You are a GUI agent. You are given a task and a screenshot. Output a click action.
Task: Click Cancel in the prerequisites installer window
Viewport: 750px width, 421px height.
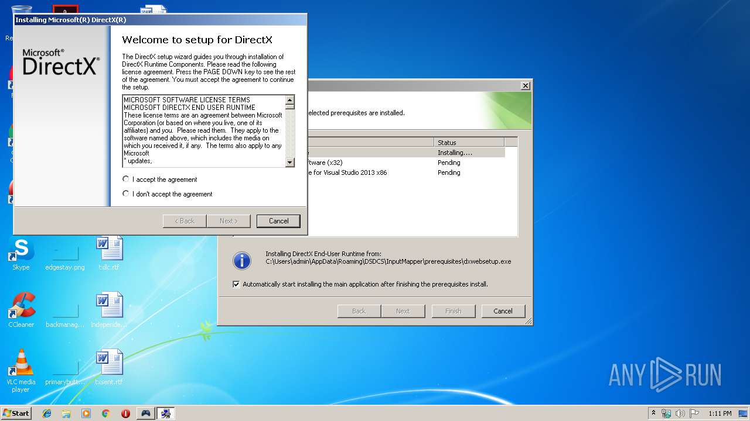503,311
